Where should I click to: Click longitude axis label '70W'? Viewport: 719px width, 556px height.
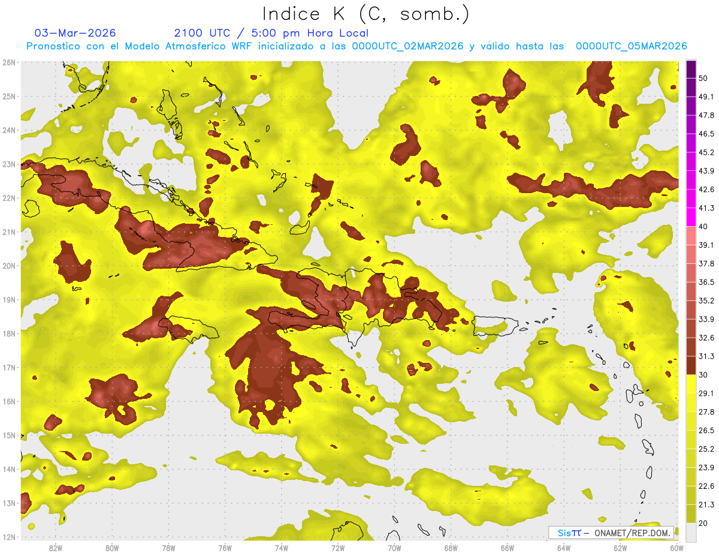(x=394, y=548)
